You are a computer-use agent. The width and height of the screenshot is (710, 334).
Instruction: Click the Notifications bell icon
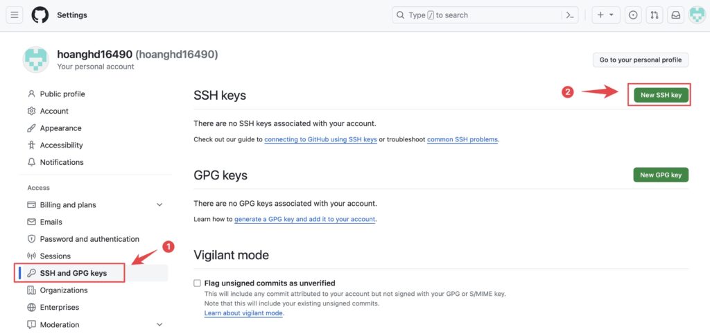[31, 162]
